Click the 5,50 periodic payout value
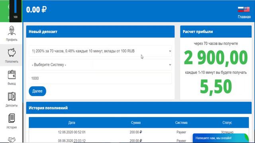Image resolution: width=255 pixels, height=143 pixels. point(216,87)
